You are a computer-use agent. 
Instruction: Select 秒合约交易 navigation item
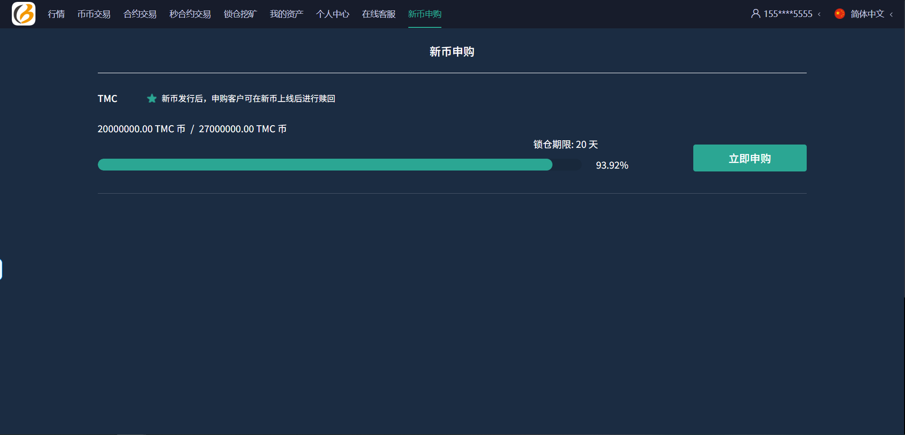190,14
